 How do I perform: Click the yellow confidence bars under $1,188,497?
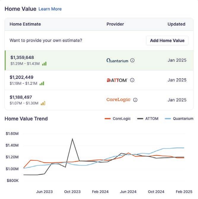click(43, 103)
